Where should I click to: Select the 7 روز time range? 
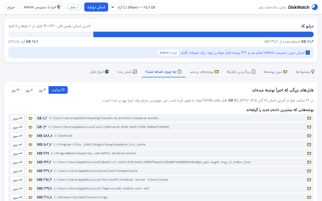pyautogui.click(x=29, y=90)
